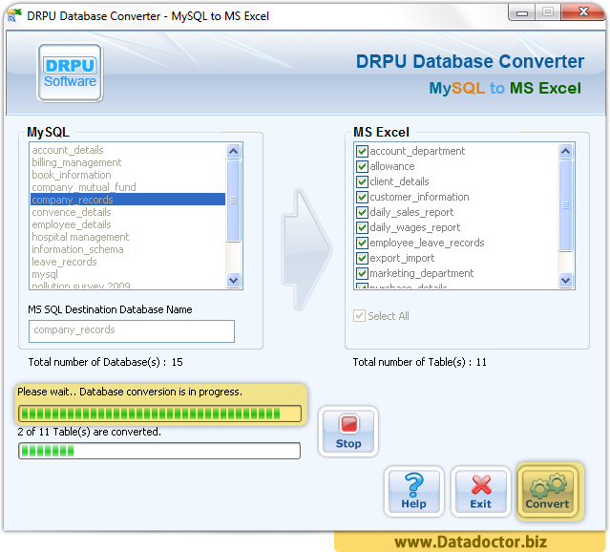Screen dimensions: 610x552
Task: Toggle the Select All checkbox
Action: pyautogui.click(x=360, y=316)
